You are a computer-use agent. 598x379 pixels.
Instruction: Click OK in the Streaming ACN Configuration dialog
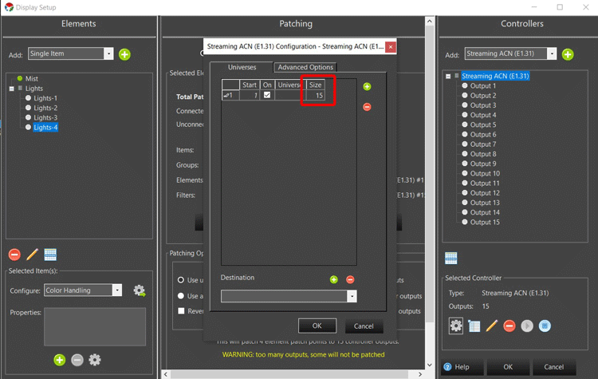[317, 326]
